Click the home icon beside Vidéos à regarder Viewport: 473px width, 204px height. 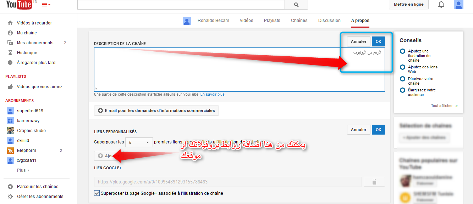[x=10, y=23]
